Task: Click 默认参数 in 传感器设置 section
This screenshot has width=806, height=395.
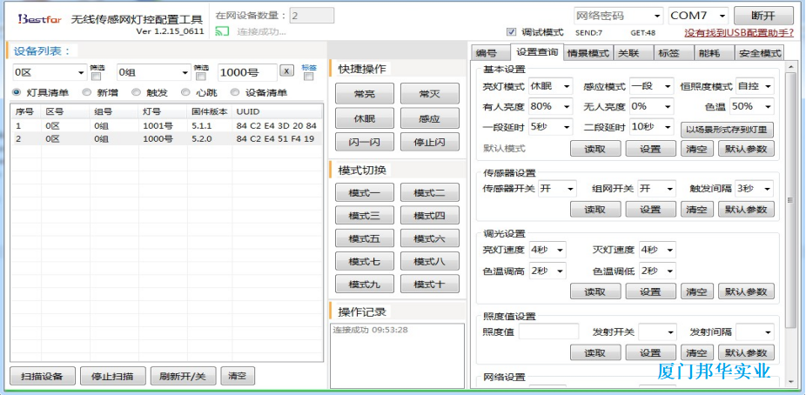Action: (745, 209)
